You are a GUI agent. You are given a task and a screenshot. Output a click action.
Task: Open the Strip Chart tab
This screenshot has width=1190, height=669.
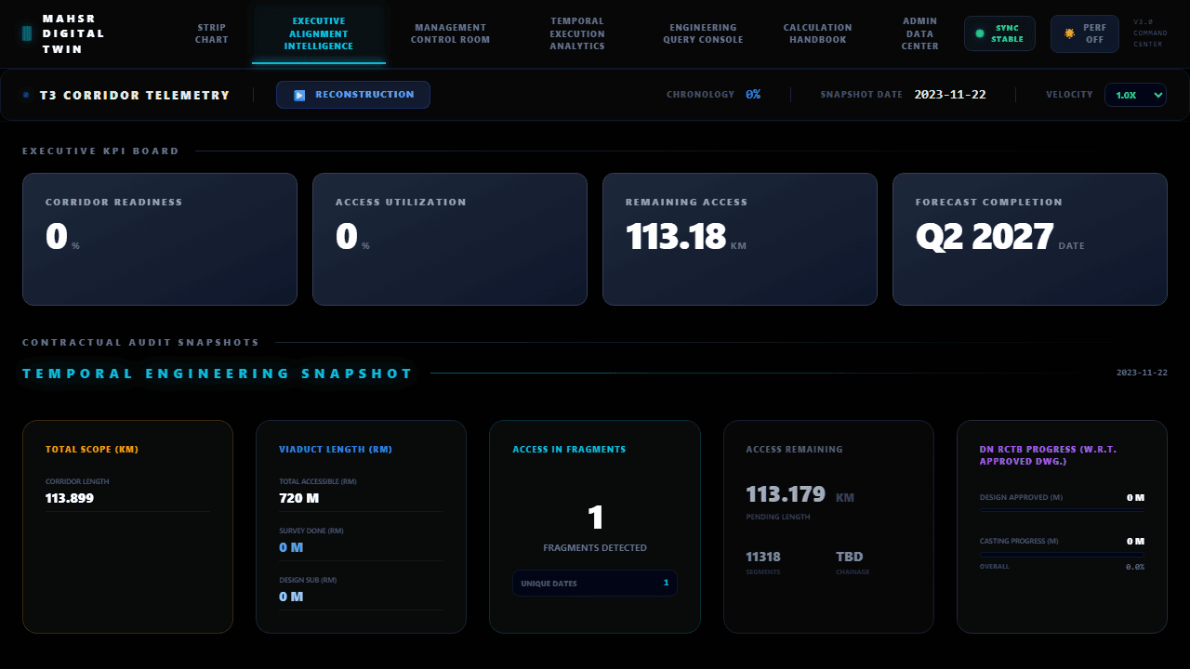point(212,33)
